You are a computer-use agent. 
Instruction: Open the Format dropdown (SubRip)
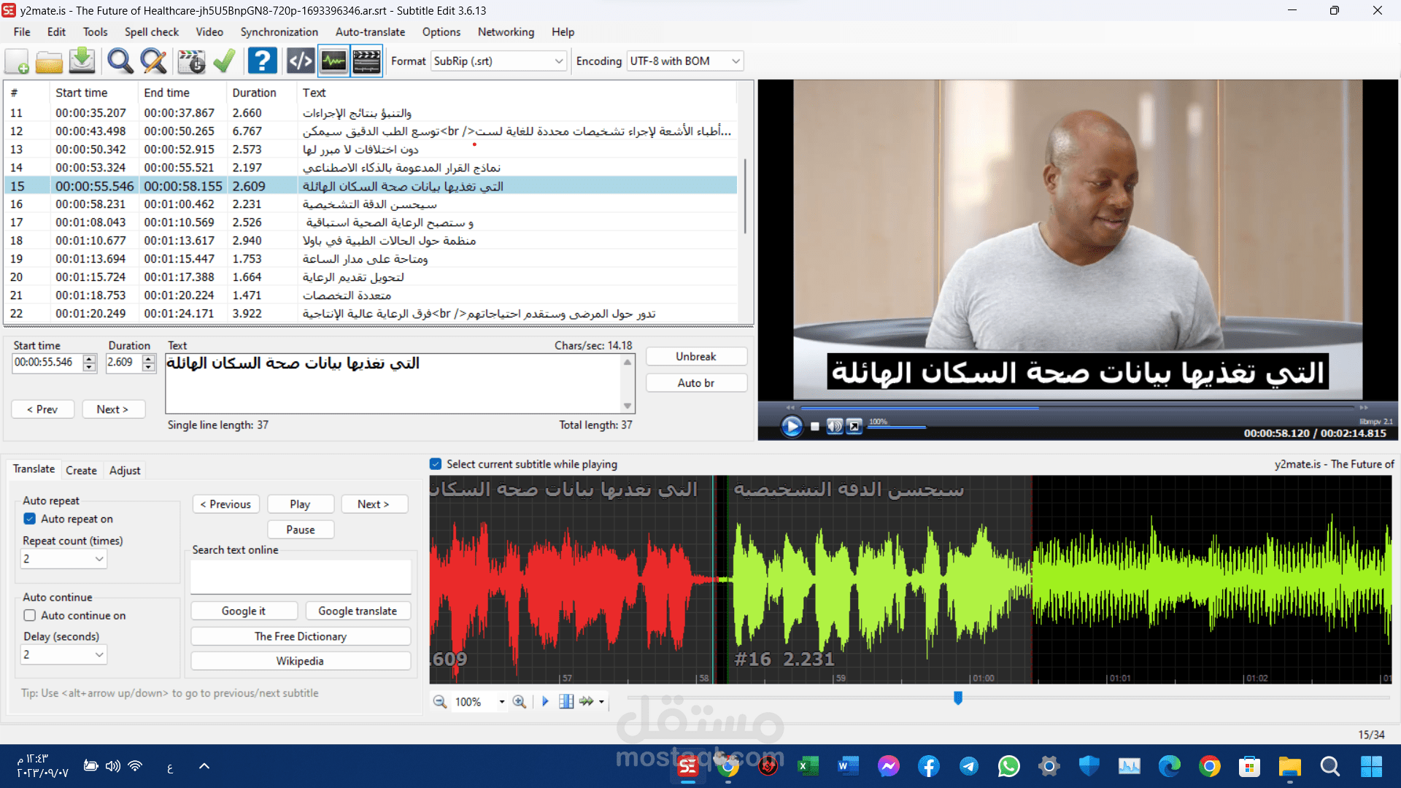click(498, 61)
